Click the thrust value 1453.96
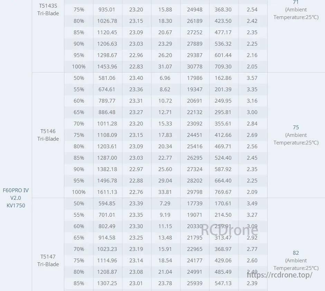Image resolution: width=325 pixels, height=291 pixels. click(107, 67)
